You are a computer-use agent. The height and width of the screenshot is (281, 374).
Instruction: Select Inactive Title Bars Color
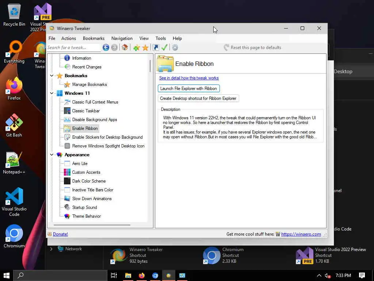click(92, 190)
